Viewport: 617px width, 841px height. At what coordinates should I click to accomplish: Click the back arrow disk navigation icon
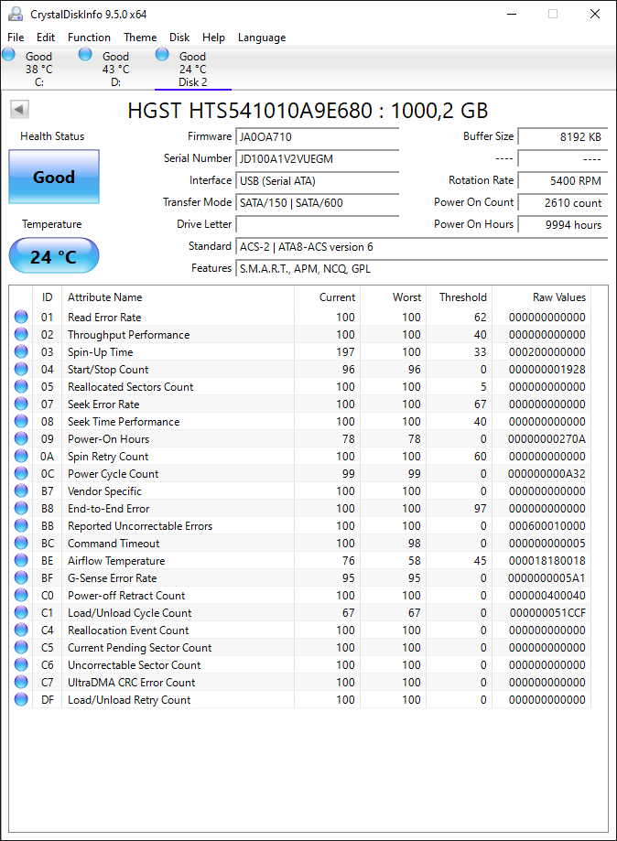click(19, 110)
